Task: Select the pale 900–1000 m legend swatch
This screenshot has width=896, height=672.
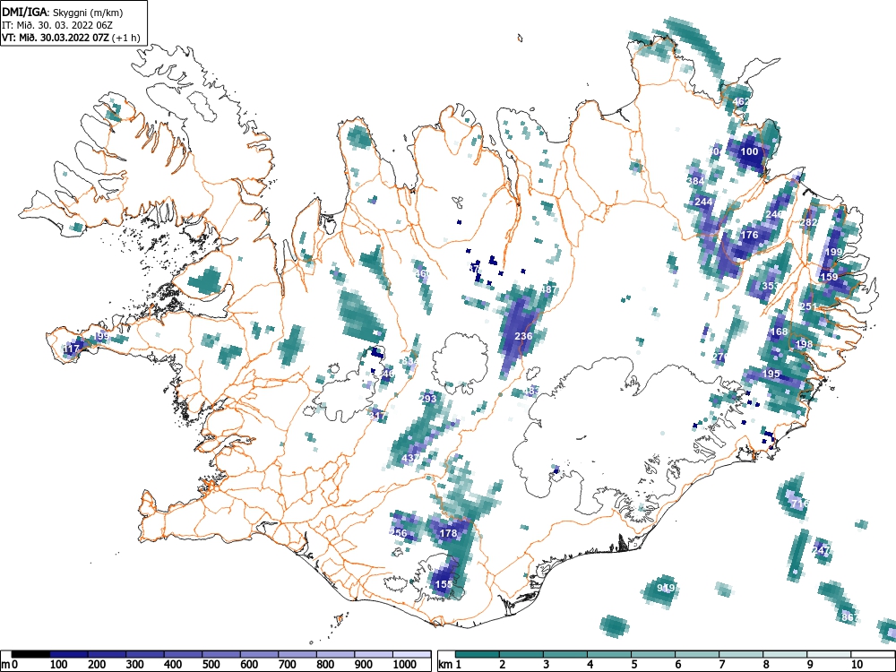Action: [x=374, y=654]
